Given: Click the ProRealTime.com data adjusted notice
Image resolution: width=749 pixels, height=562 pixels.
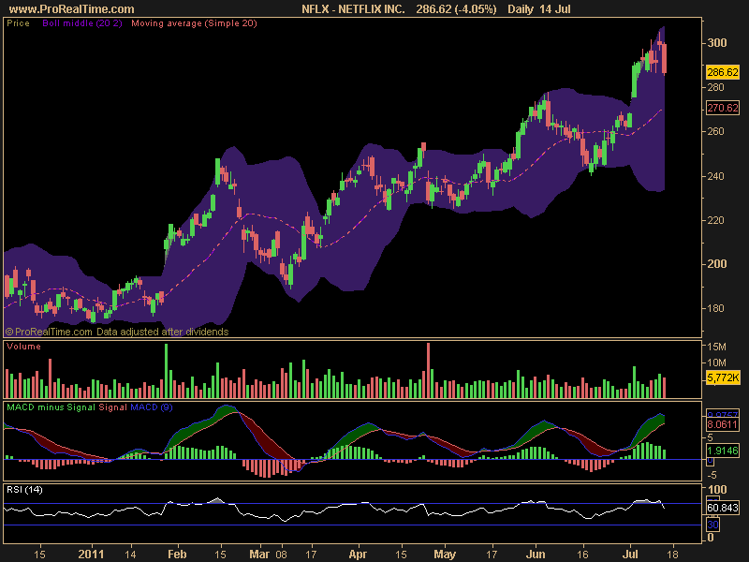Looking at the screenshot, I should click(117, 332).
